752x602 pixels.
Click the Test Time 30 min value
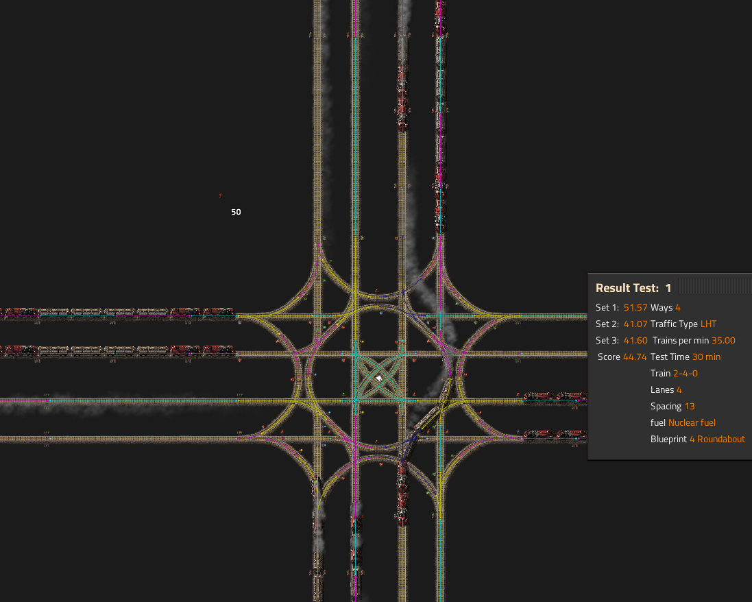click(x=707, y=357)
